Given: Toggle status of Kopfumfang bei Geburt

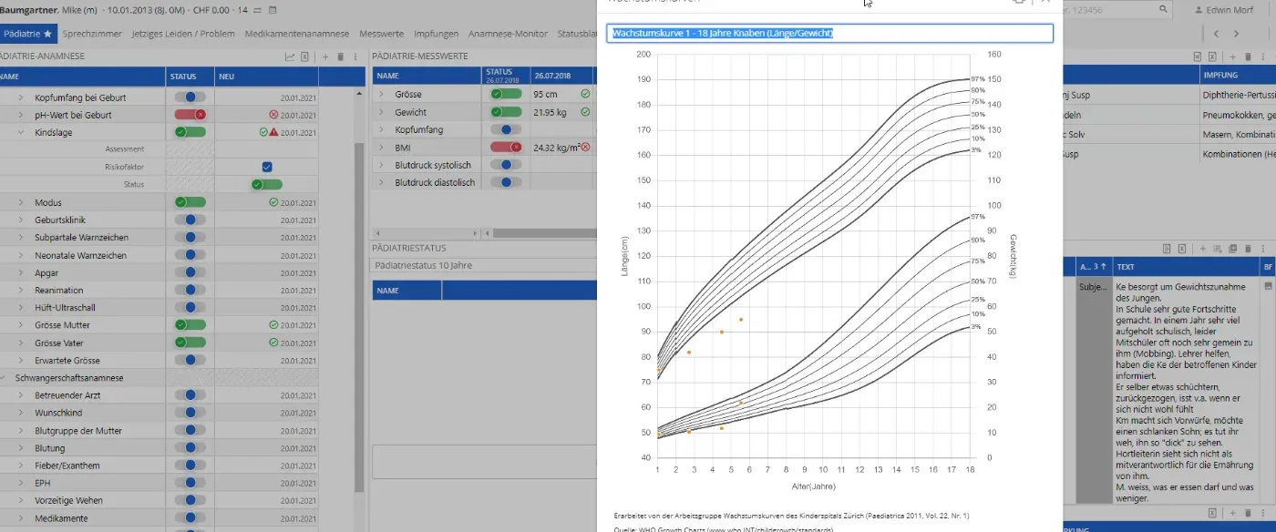Looking at the screenshot, I should [190, 97].
